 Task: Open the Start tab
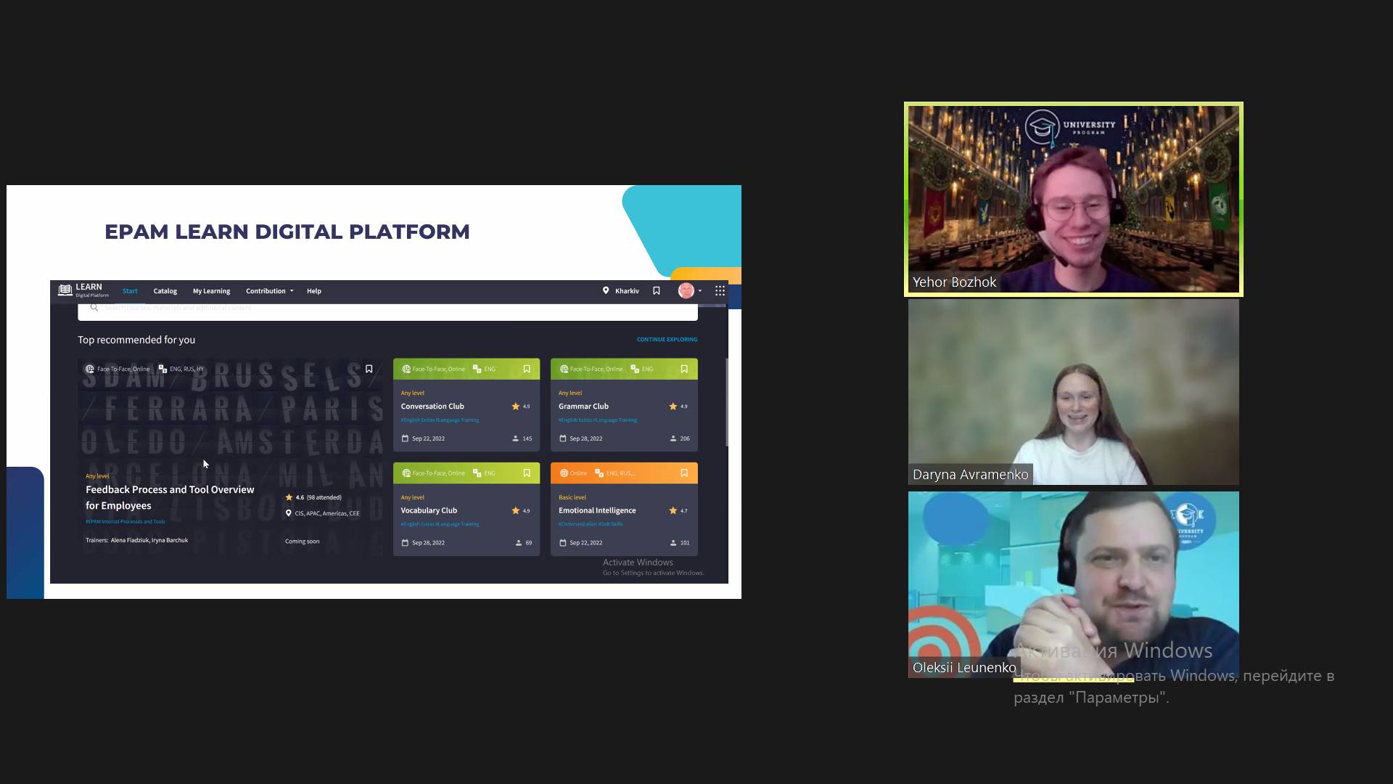(130, 291)
